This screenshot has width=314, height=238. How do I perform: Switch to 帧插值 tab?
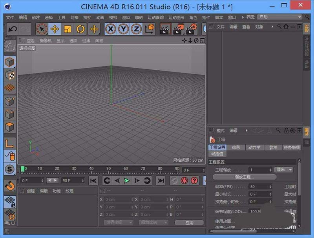(217, 154)
